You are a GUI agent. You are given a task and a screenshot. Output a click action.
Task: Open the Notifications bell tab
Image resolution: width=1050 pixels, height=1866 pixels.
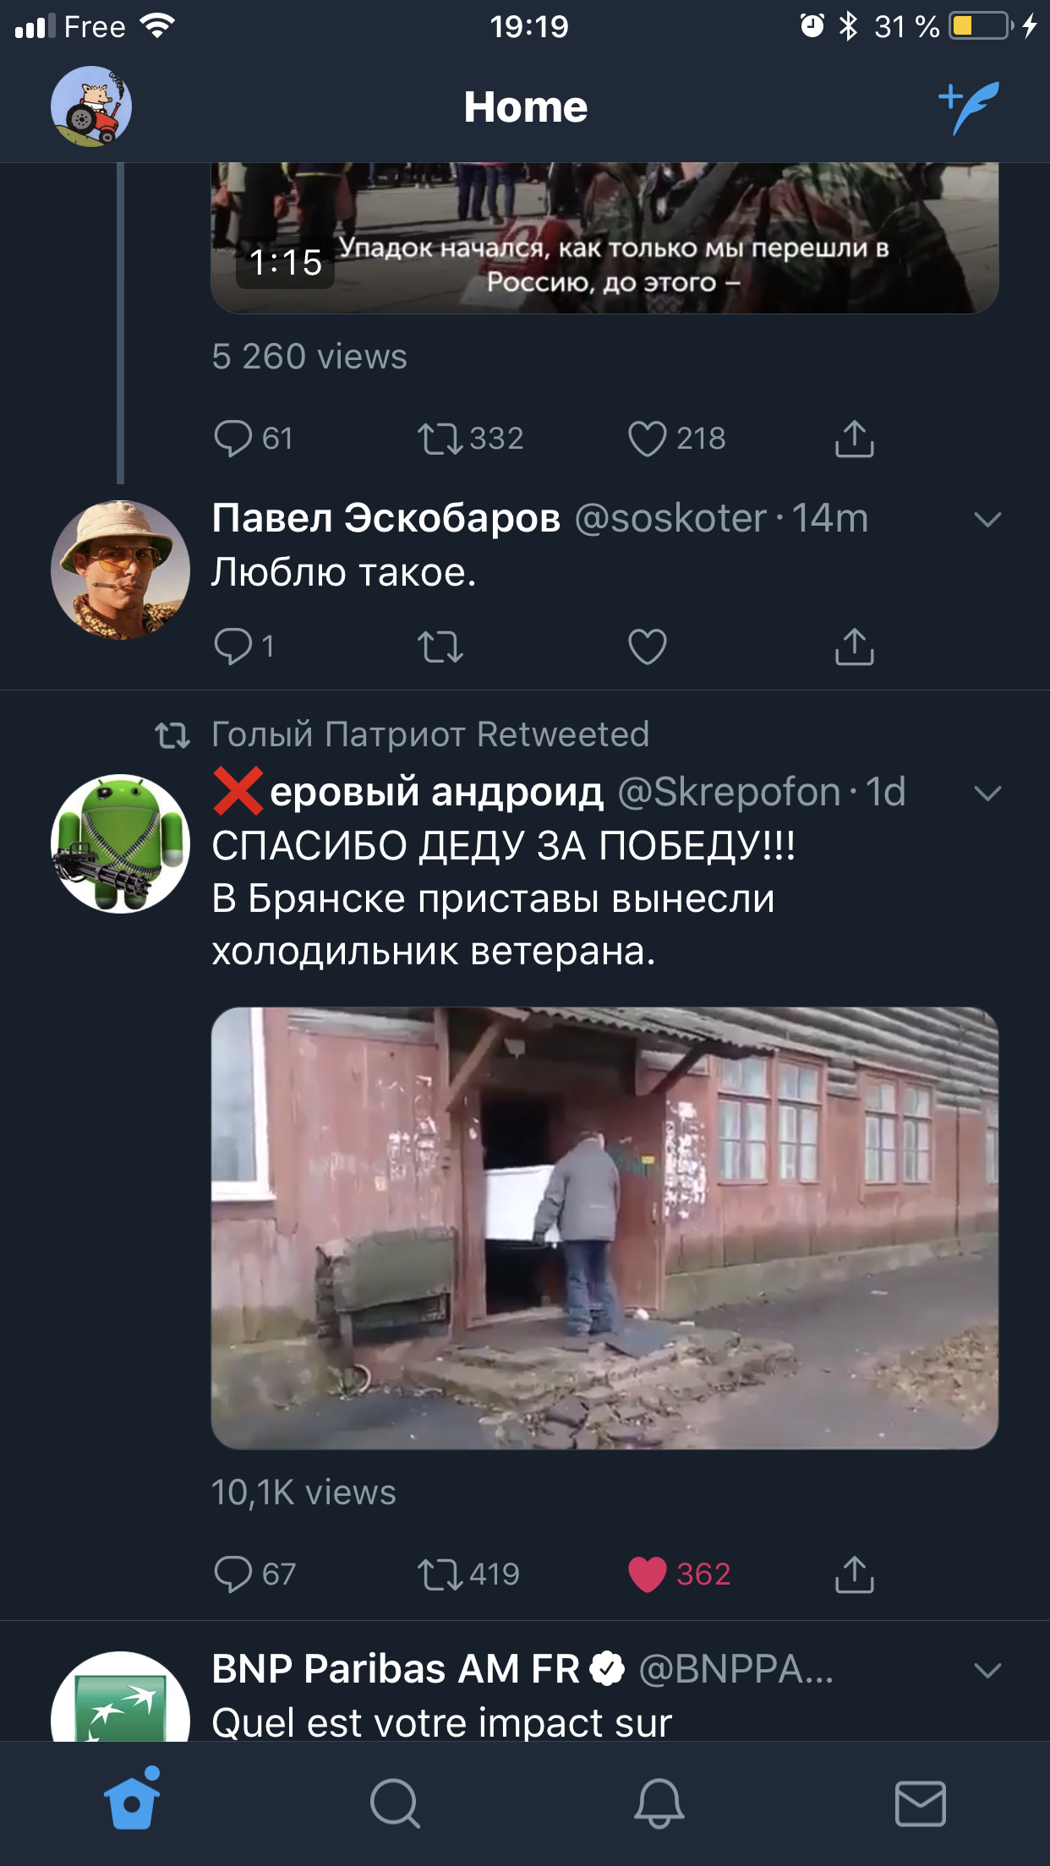659,1803
